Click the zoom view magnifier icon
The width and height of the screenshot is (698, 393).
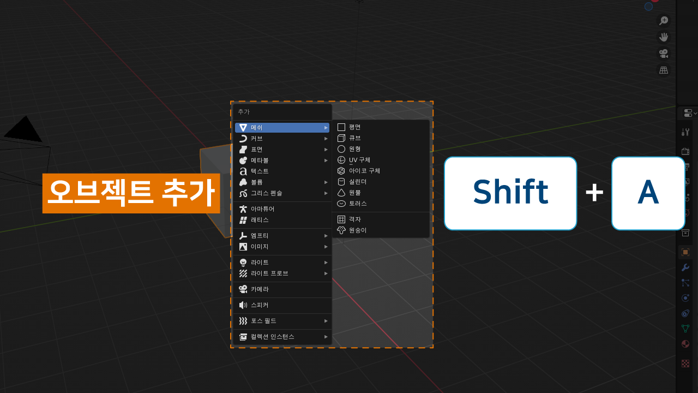(x=664, y=21)
